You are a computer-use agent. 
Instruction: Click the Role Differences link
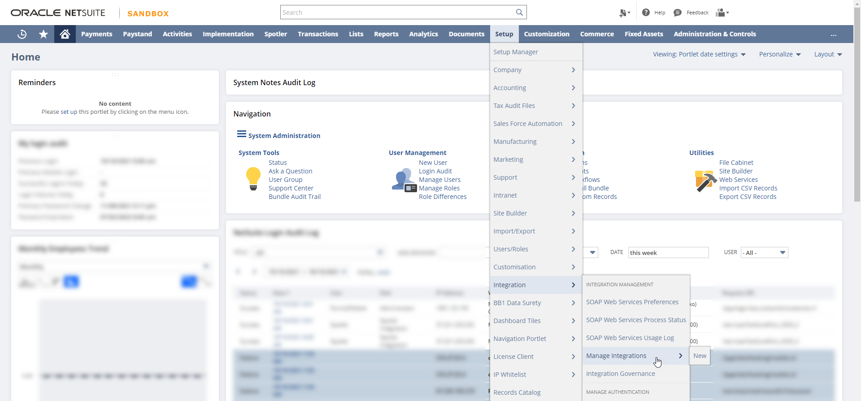[443, 197]
